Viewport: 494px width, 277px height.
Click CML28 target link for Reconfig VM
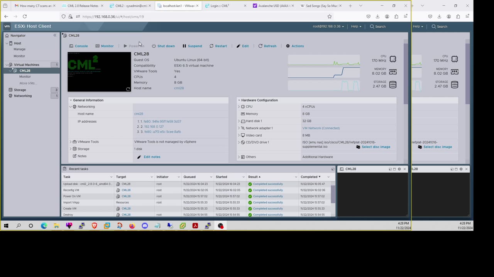coord(126,190)
